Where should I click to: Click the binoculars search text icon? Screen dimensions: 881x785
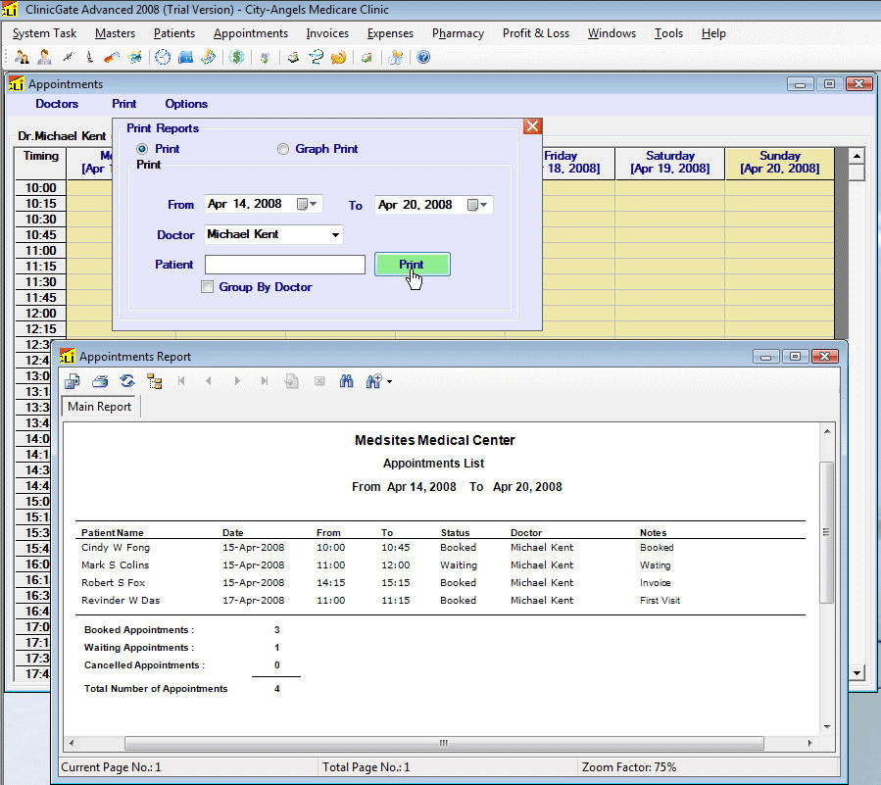click(x=346, y=381)
